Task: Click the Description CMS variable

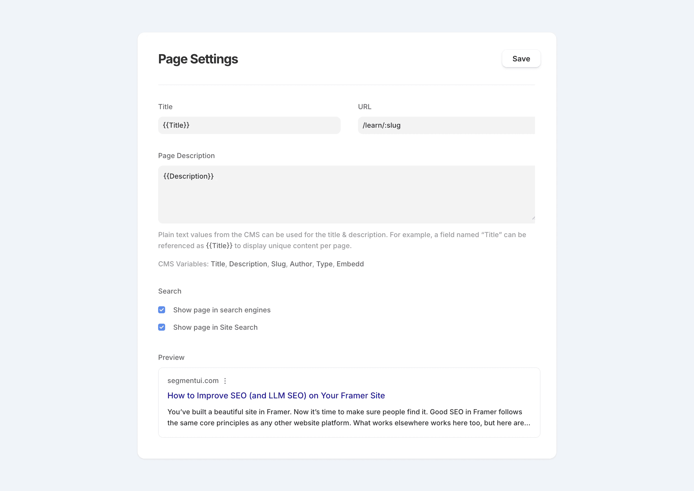Action: coord(248,264)
